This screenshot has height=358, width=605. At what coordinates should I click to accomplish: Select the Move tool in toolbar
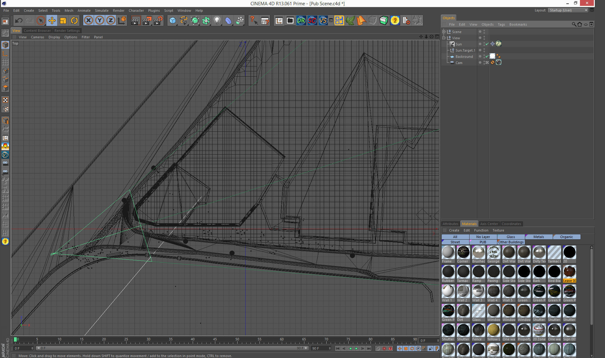[52, 21]
